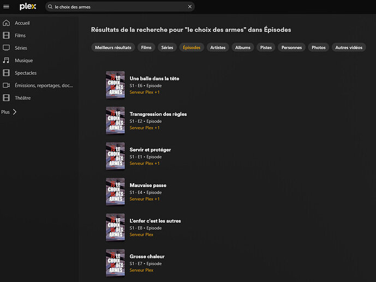Viewport: 376px width, 282px height.
Task: Select the Films filter pill
Action: tap(146, 47)
